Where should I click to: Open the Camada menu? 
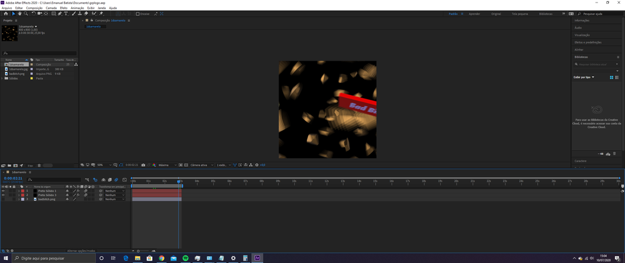51,8
